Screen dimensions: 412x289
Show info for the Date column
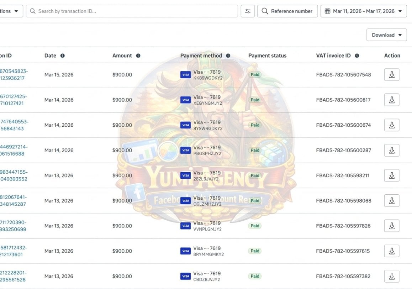click(x=63, y=56)
